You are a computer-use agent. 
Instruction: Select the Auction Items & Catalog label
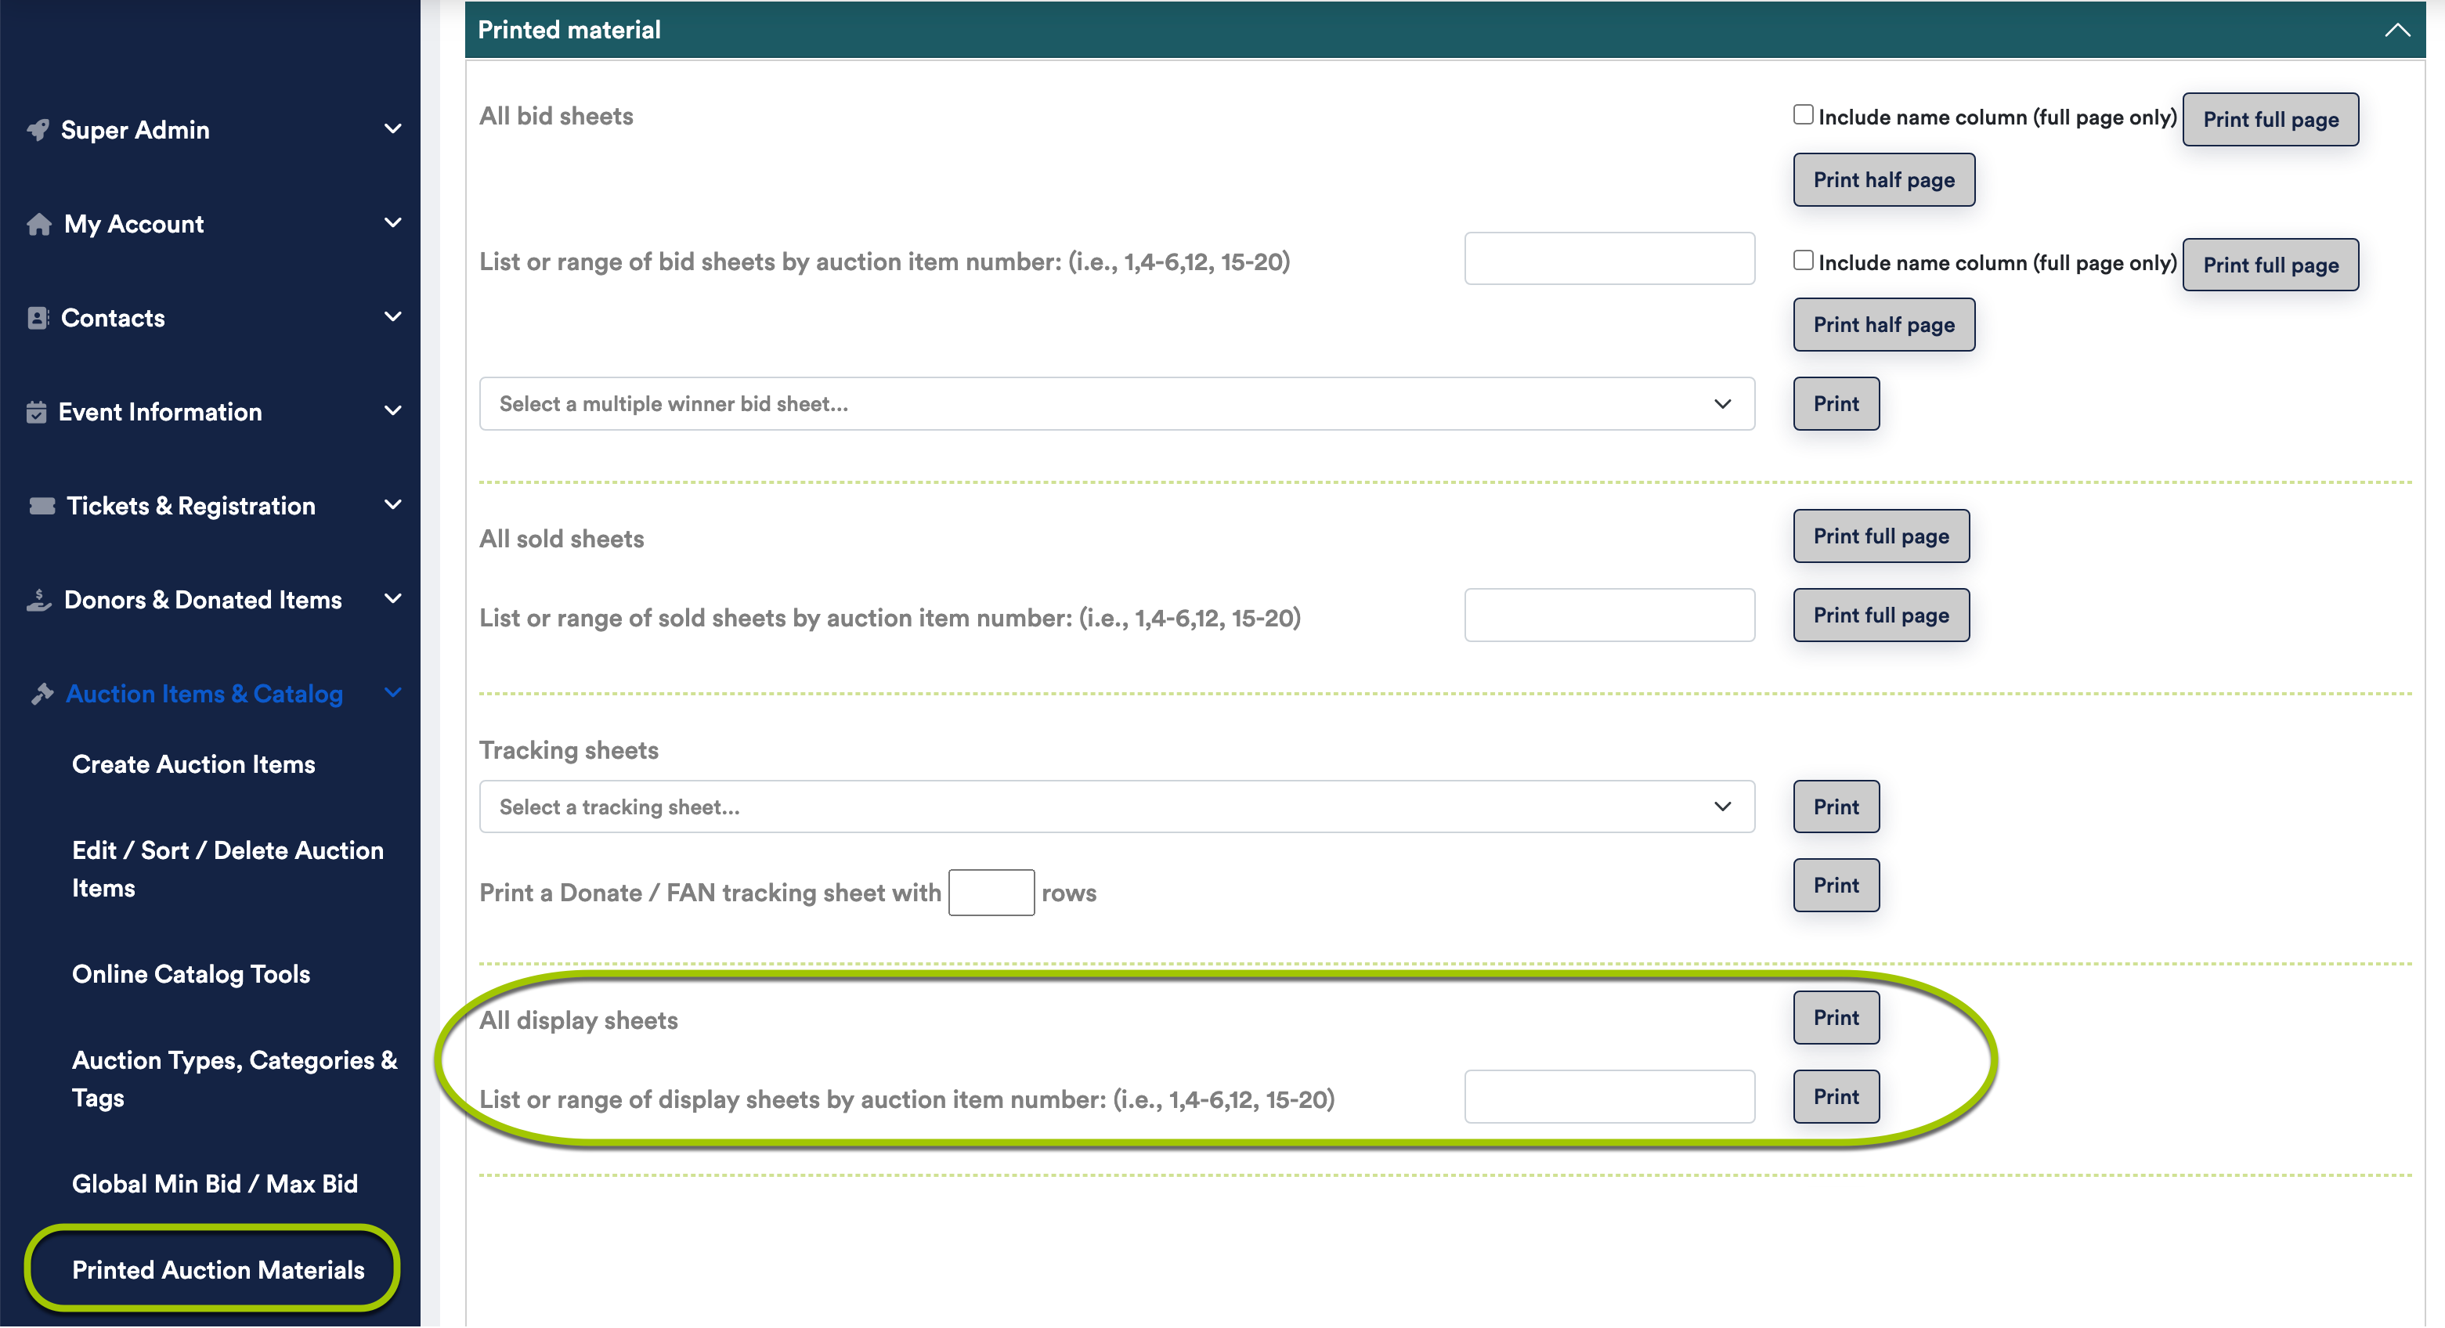coord(204,694)
